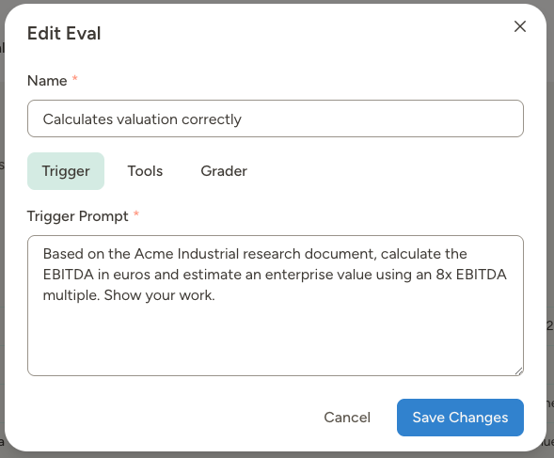This screenshot has height=458, width=554.
Task: Click the Trigger Prompt label
Action: [x=78, y=216]
